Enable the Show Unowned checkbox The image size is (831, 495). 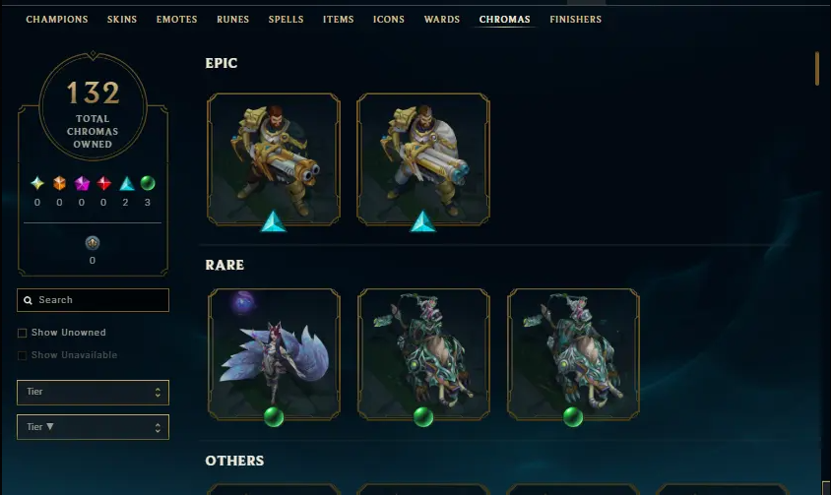click(22, 333)
